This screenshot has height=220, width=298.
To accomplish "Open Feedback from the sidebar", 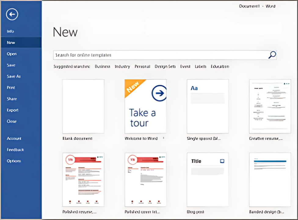I will (15, 150).
